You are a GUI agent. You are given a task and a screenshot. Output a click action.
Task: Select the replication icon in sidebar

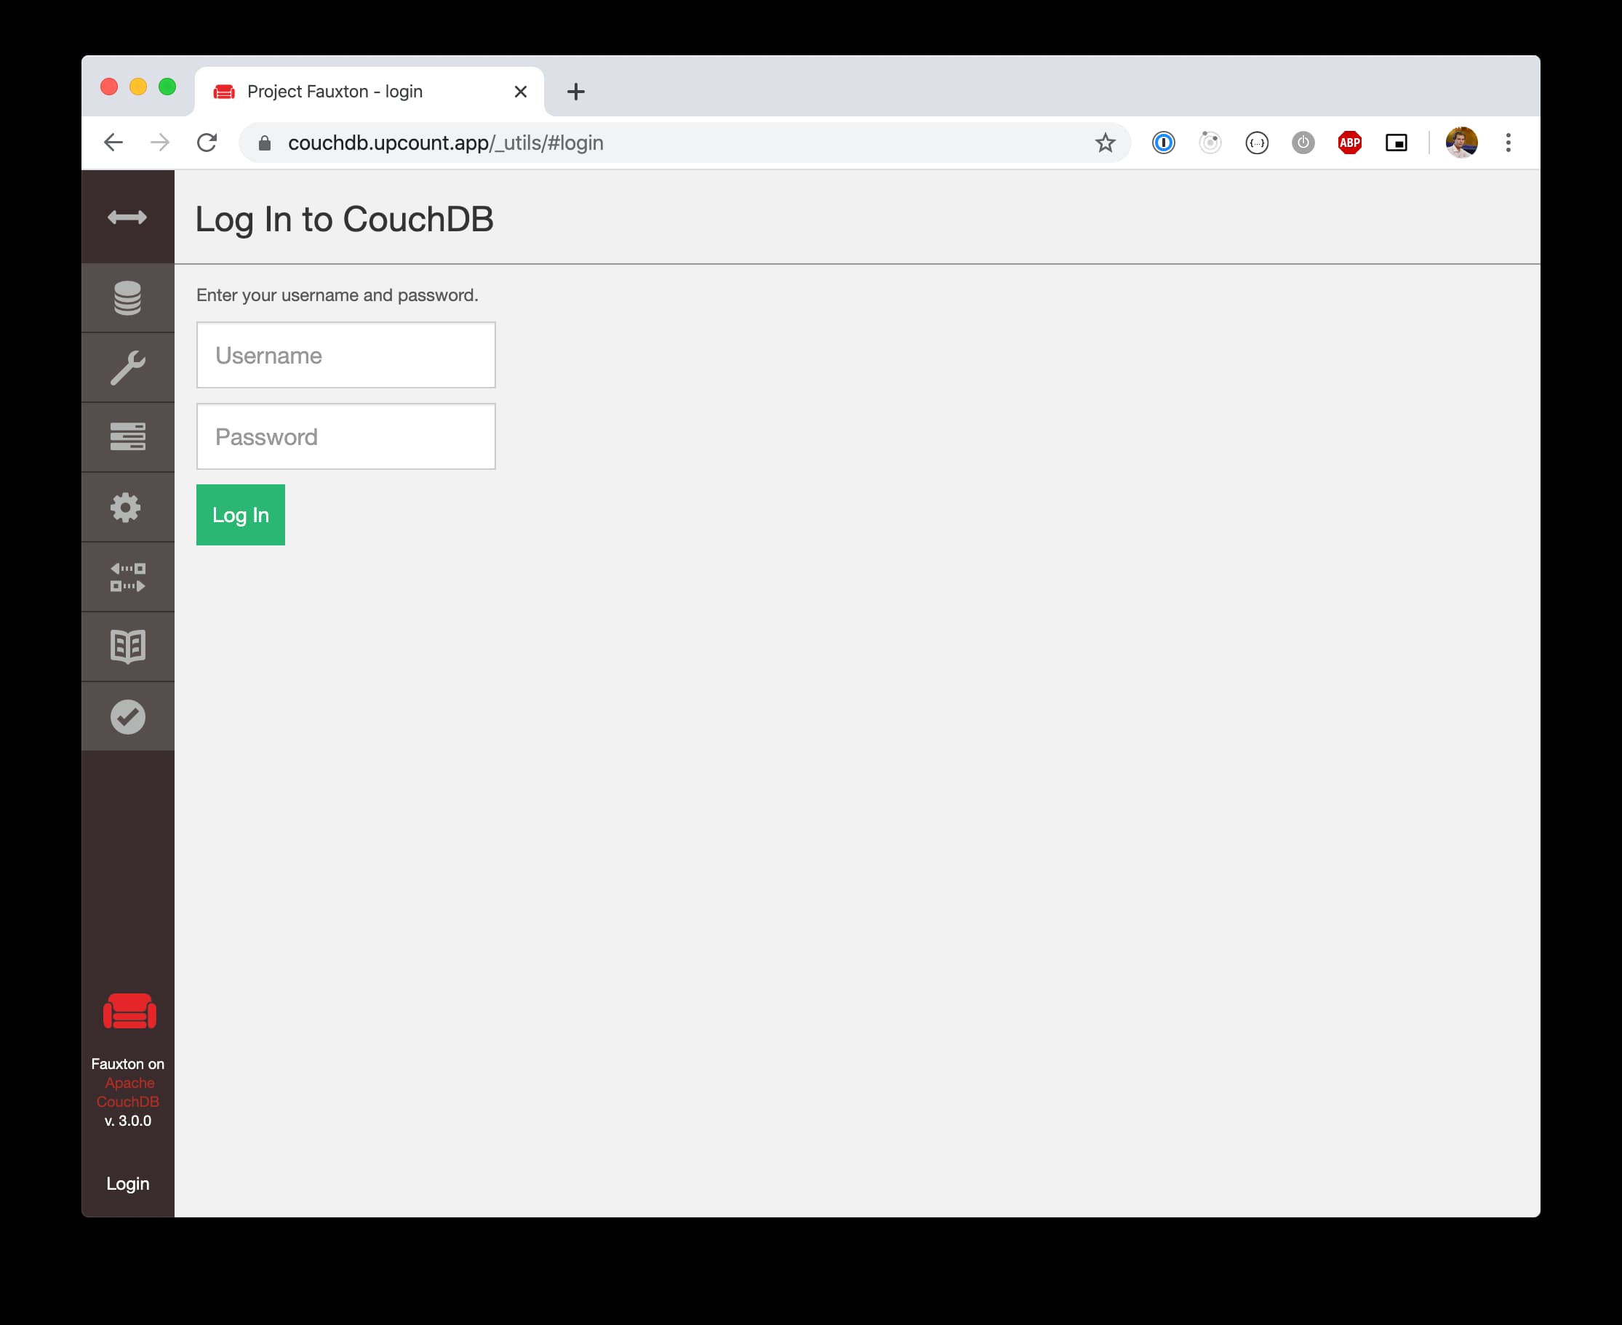coord(128,577)
